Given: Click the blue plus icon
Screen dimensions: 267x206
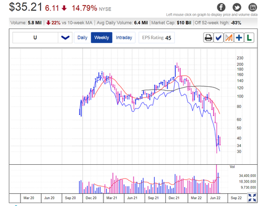Looking at the screenshot, I should click(239, 38).
